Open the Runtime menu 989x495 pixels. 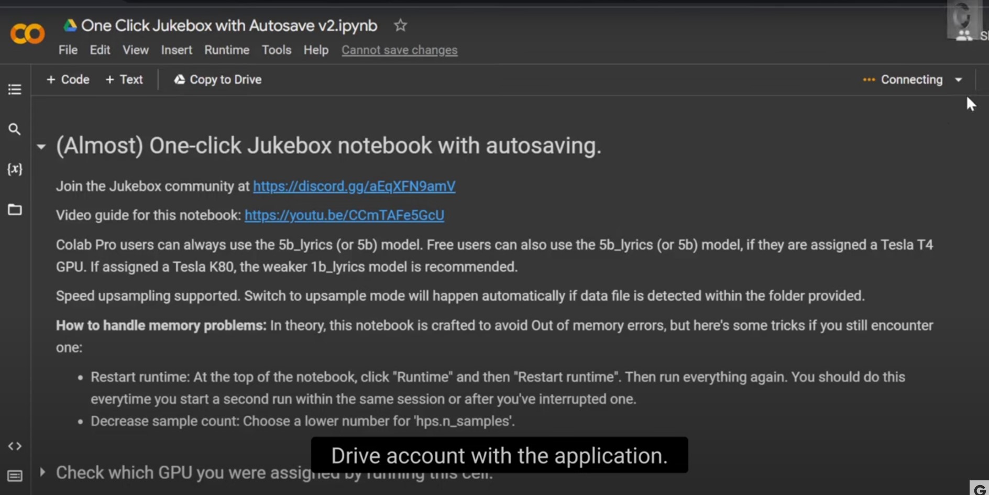click(227, 50)
